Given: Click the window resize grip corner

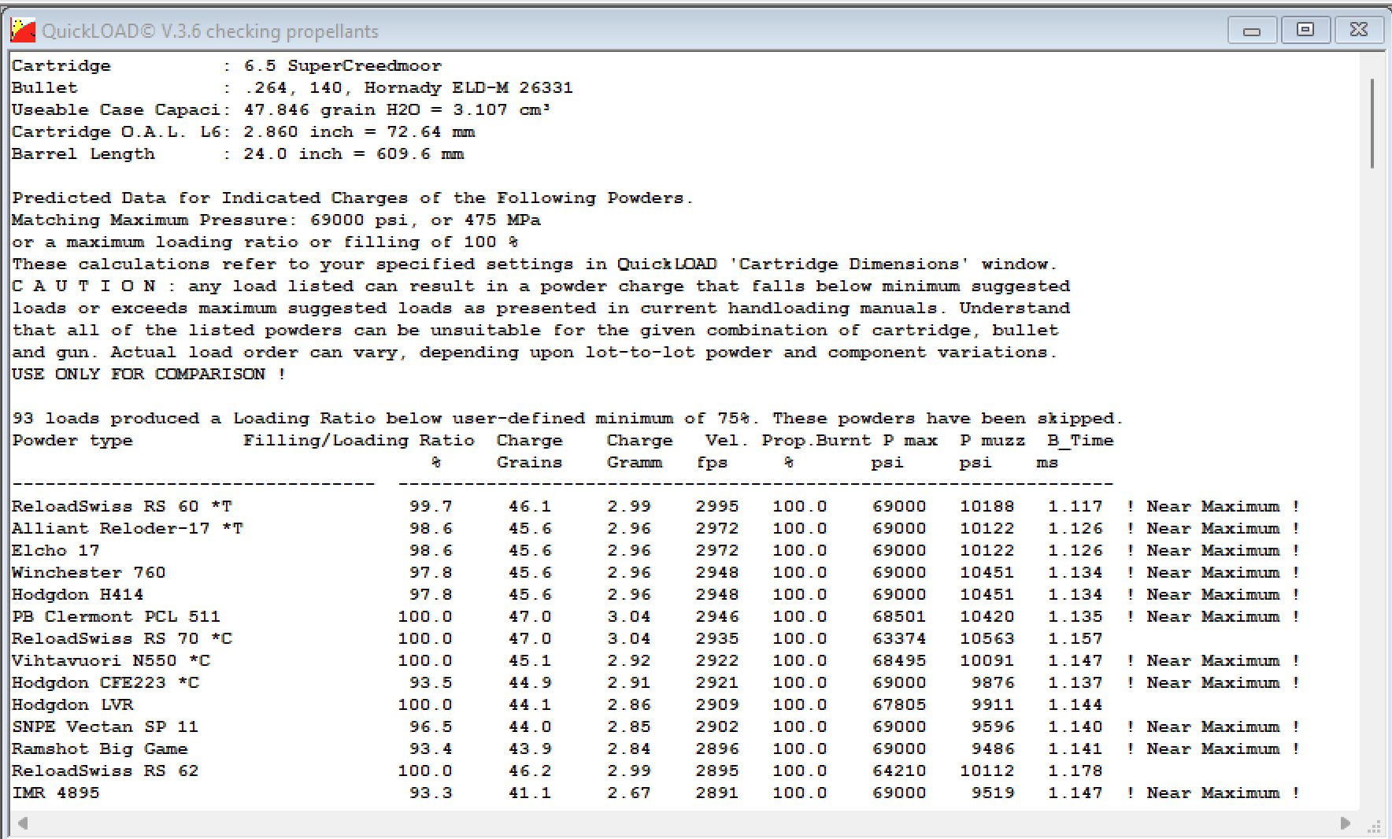Looking at the screenshot, I should (1375, 826).
